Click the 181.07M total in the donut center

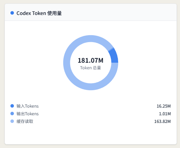(x=90, y=60)
